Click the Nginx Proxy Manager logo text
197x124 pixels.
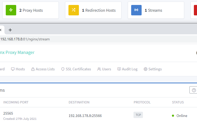(17, 52)
